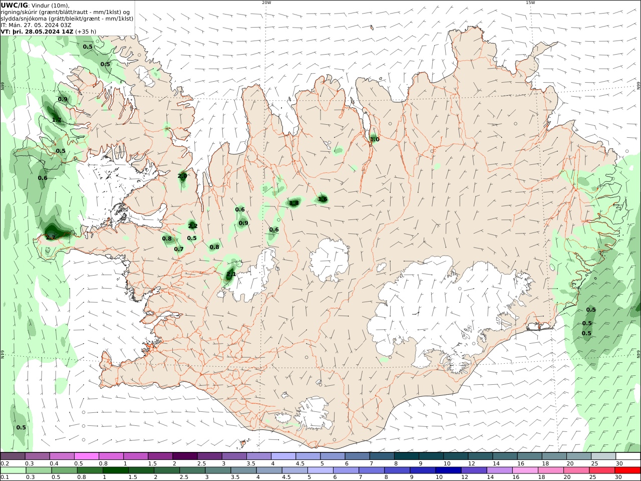Click the bright magenta 0.5 swatch in purple bar
This screenshot has height=481, width=641.
(x=86, y=456)
